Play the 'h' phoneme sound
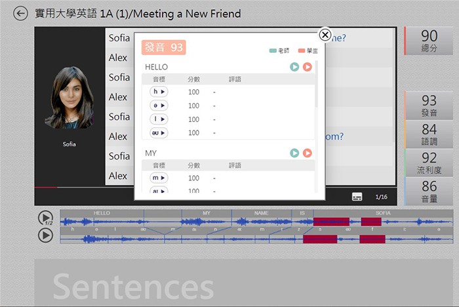The height and width of the screenshot is (307, 459). [x=159, y=92]
